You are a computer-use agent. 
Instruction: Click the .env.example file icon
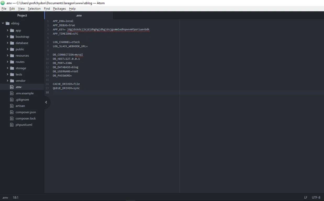(x=12, y=93)
